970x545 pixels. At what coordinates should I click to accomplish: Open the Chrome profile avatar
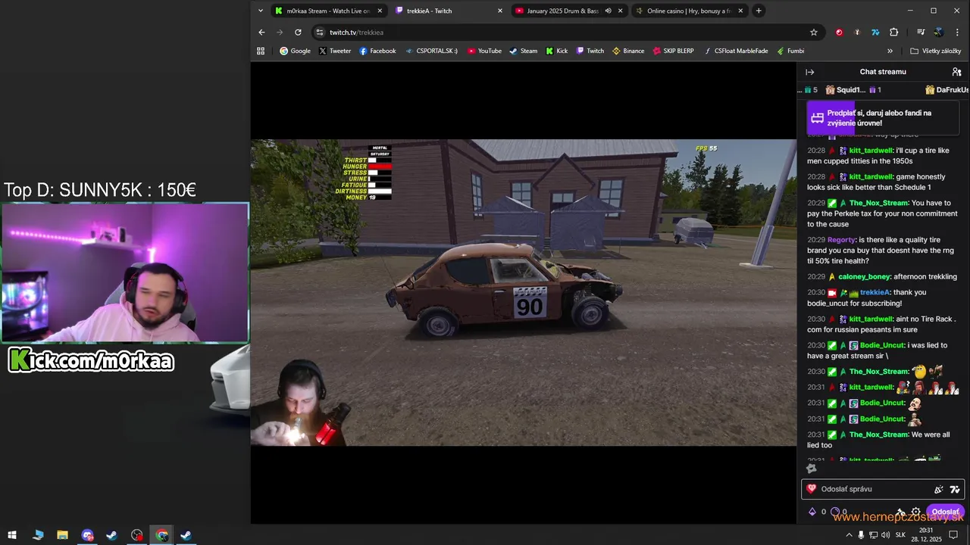point(938,33)
